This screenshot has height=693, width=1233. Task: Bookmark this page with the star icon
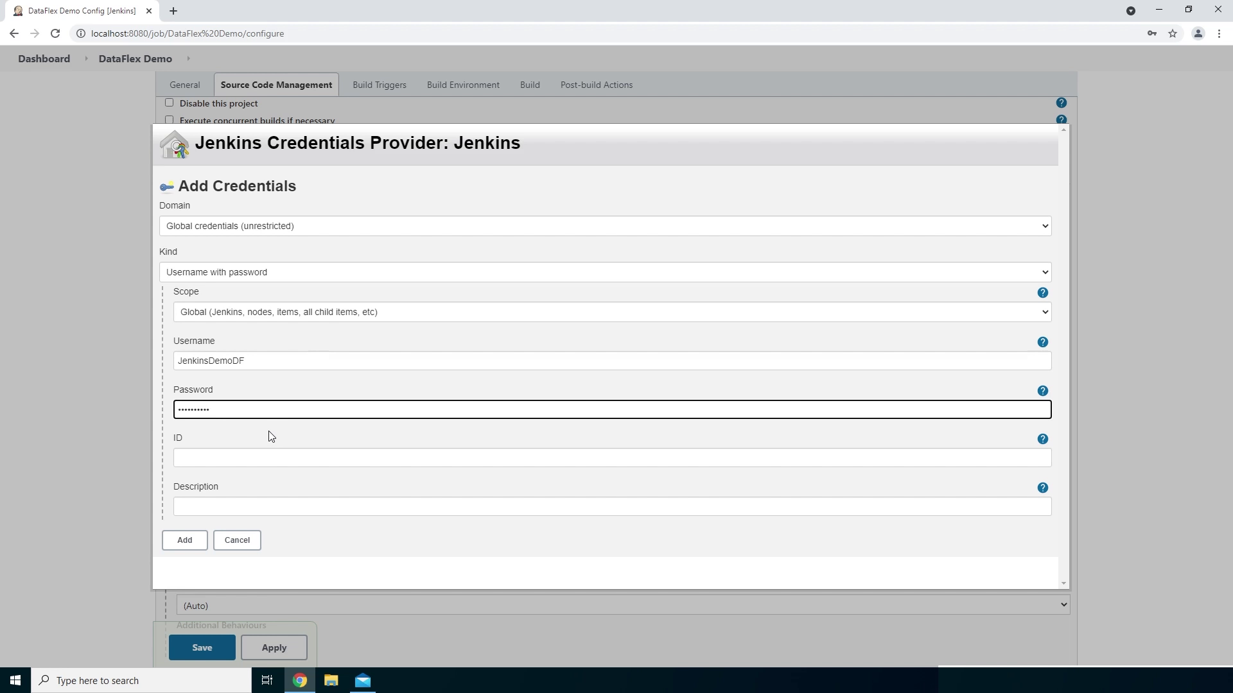click(1173, 33)
